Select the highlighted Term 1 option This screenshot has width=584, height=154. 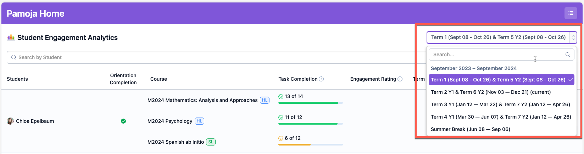coord(498,80)
